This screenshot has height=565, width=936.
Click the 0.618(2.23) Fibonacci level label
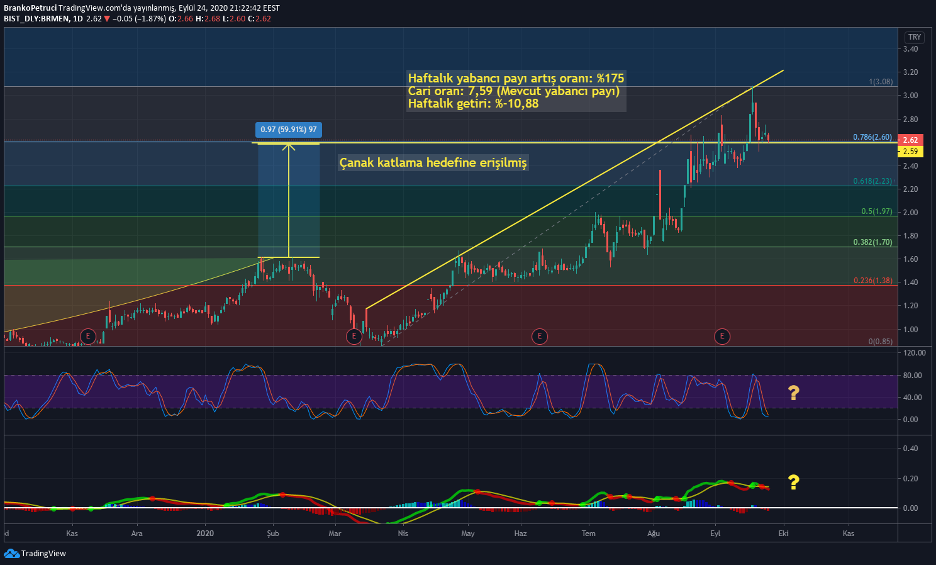(x=872, y=181)
